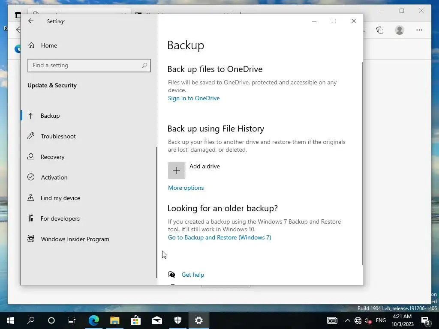439x329 pixels.
Task: Click the Settings gear on the taskbar
Action: pos(199,320)
